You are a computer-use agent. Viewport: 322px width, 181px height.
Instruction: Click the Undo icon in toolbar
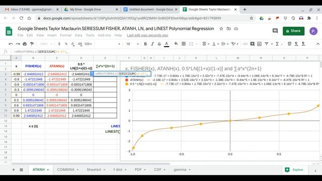point(11,44)
